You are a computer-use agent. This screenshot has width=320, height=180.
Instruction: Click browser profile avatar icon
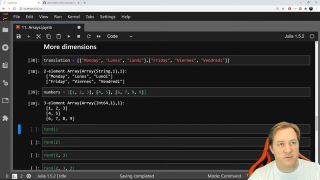coord(311,8)
